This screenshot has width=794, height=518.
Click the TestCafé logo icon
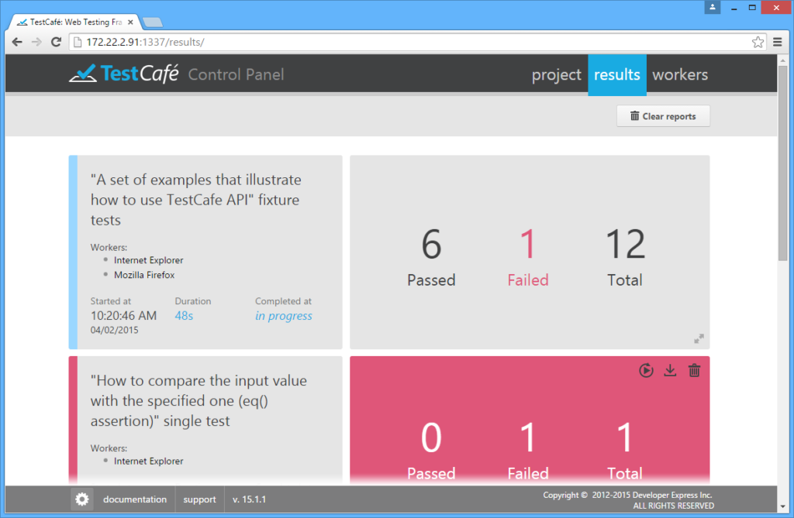tap(82, 74)
